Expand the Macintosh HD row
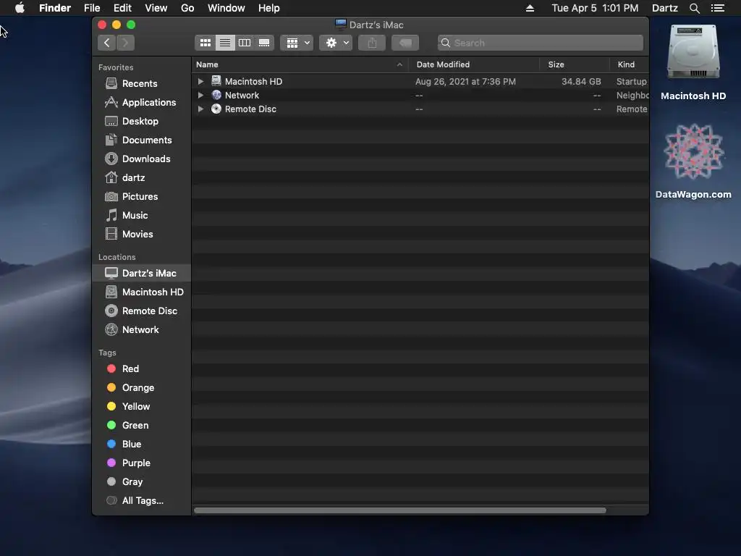This screenshot has height=556, width=741. (200, 81)
